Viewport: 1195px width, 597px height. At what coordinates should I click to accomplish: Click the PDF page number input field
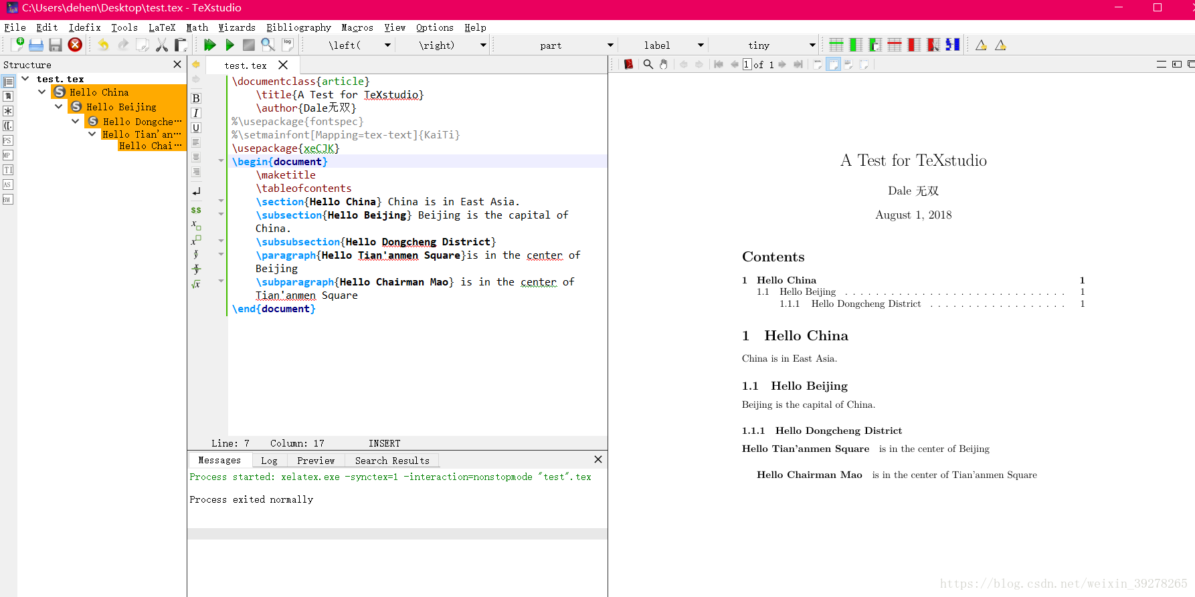click(x=747, y=64)
